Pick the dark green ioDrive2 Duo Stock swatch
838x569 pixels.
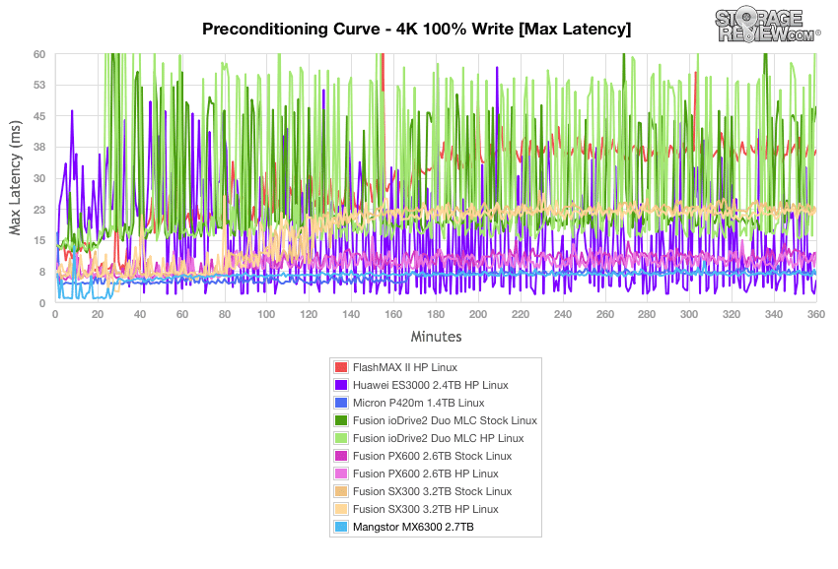341,420
